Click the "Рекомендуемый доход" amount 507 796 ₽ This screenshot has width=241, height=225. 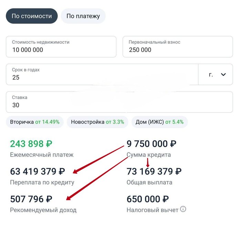pyautogui.click(x=31, y=199)
